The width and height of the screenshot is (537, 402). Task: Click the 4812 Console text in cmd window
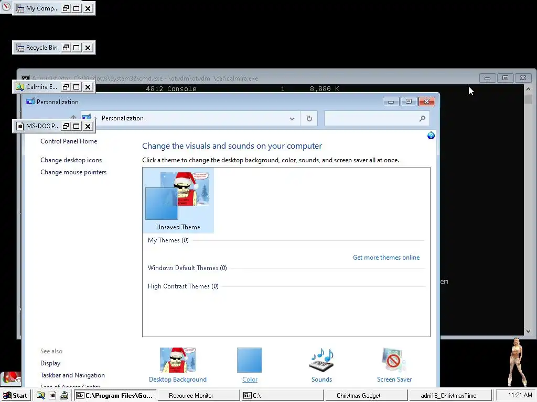(171, 89)
